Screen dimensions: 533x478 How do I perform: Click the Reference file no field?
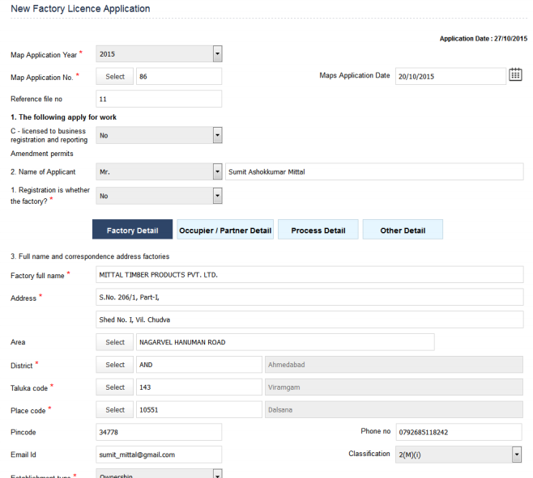[x=159, y=99]
